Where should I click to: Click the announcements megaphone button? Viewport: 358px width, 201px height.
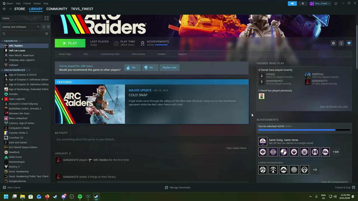tap(292, 3)
